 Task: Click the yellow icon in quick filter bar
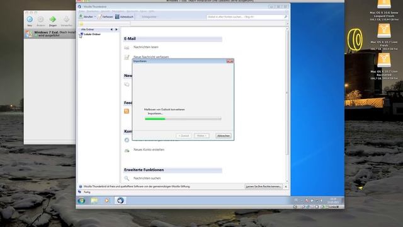click(81, 24)
